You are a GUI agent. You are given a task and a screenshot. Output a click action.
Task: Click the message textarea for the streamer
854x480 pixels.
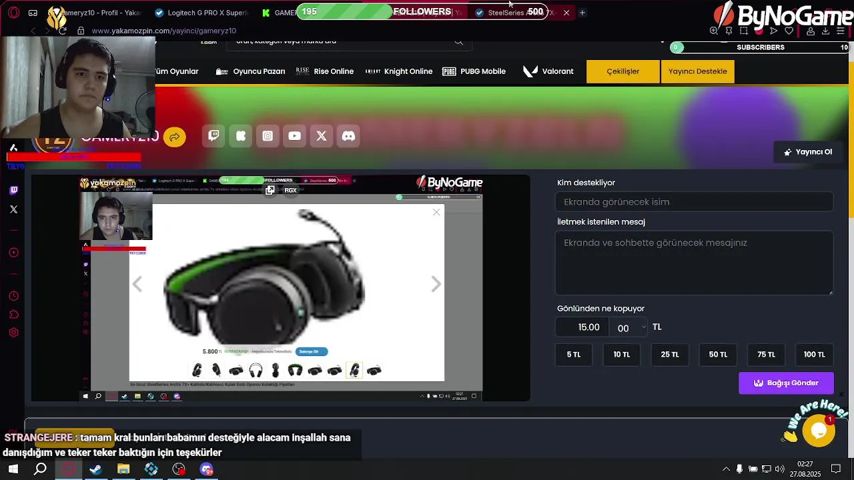tap(694, 263)
